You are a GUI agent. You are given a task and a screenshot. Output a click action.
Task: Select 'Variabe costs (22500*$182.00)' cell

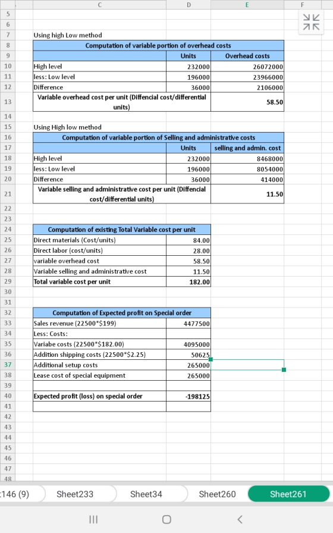pos(99,344)
